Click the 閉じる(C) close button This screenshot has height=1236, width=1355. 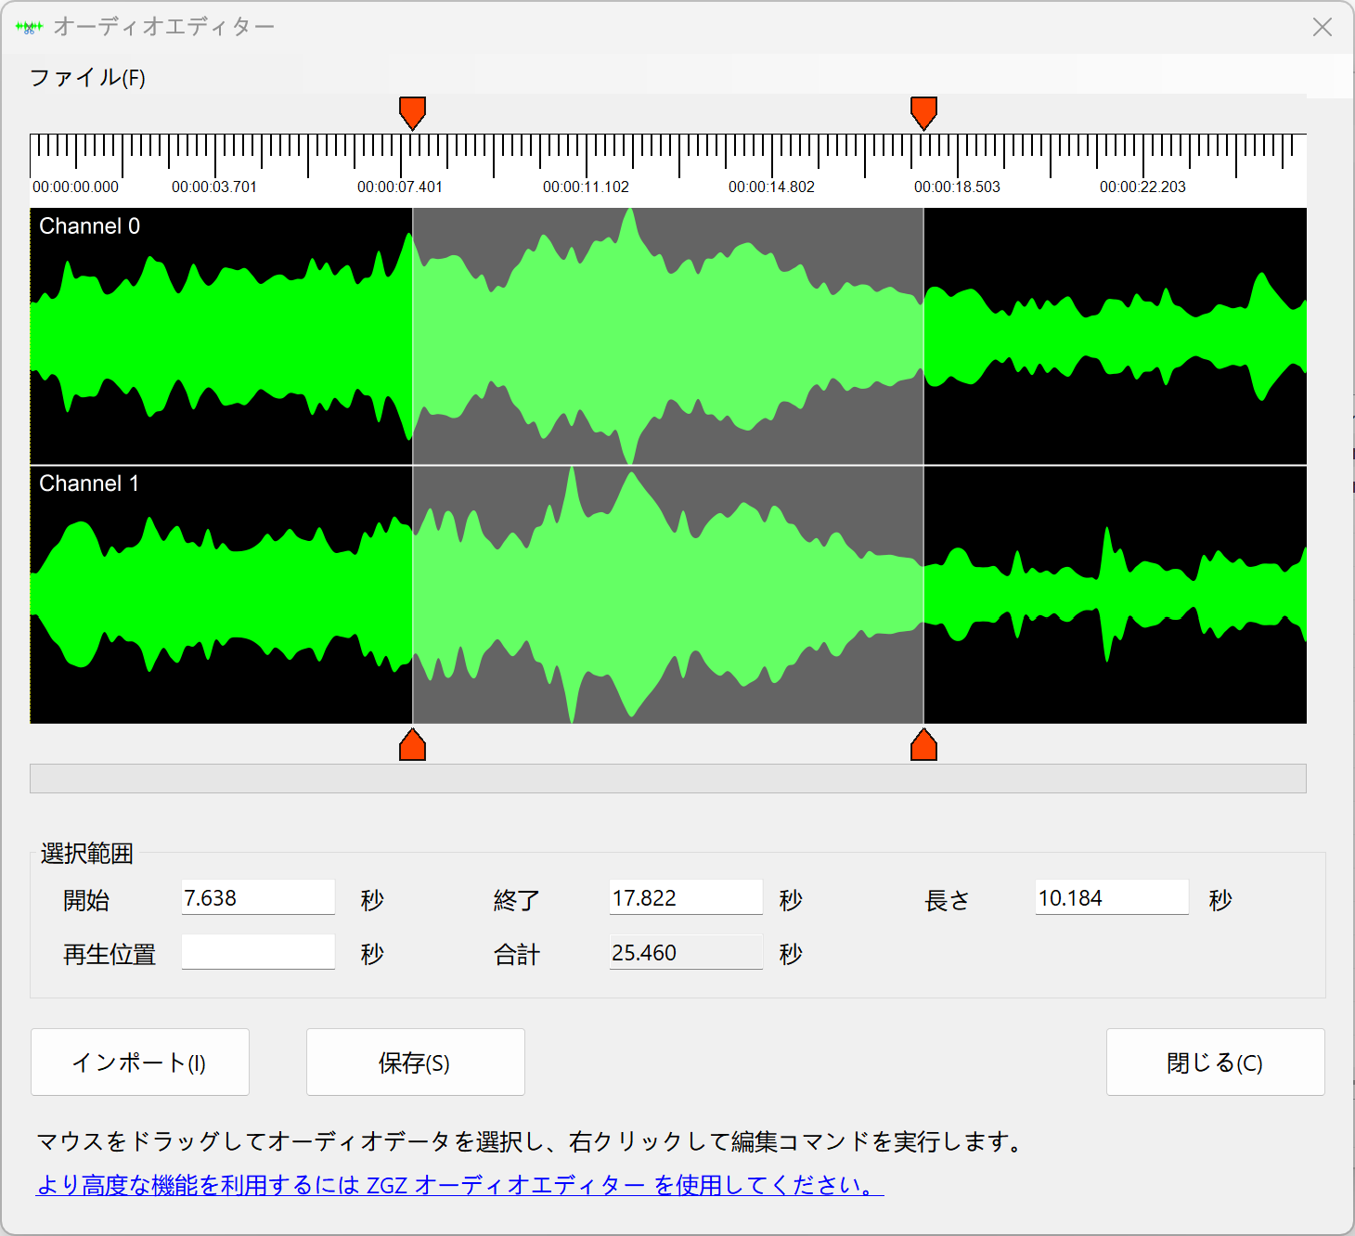pos(1216,1062)
